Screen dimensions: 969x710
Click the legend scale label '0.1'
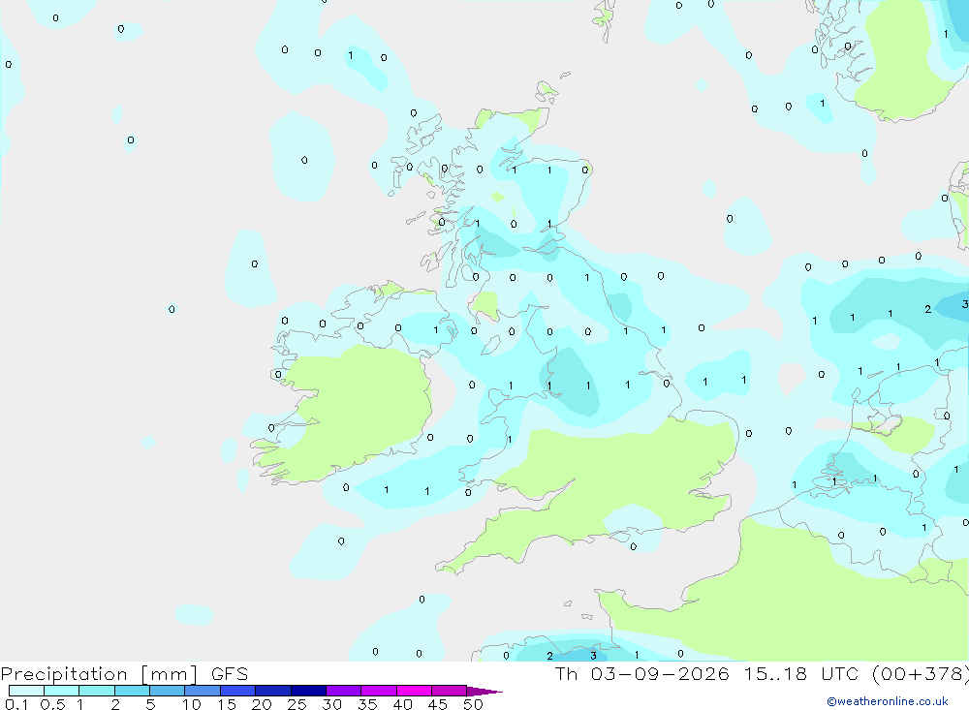(x=16, y=704)
